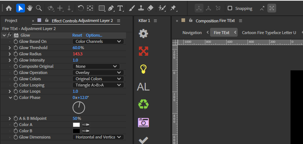
Task: Open Color Looping dropdown
Action: pyautogui.click(x=98, y=85)
